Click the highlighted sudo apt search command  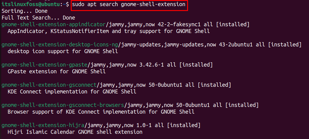(x=129, y=5)
